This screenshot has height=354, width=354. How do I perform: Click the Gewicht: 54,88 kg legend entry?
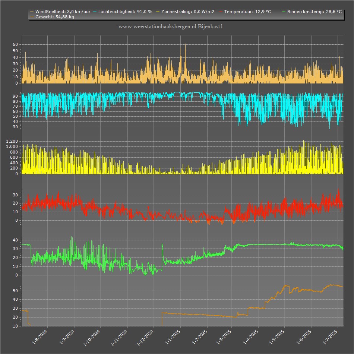pos(52,17)
